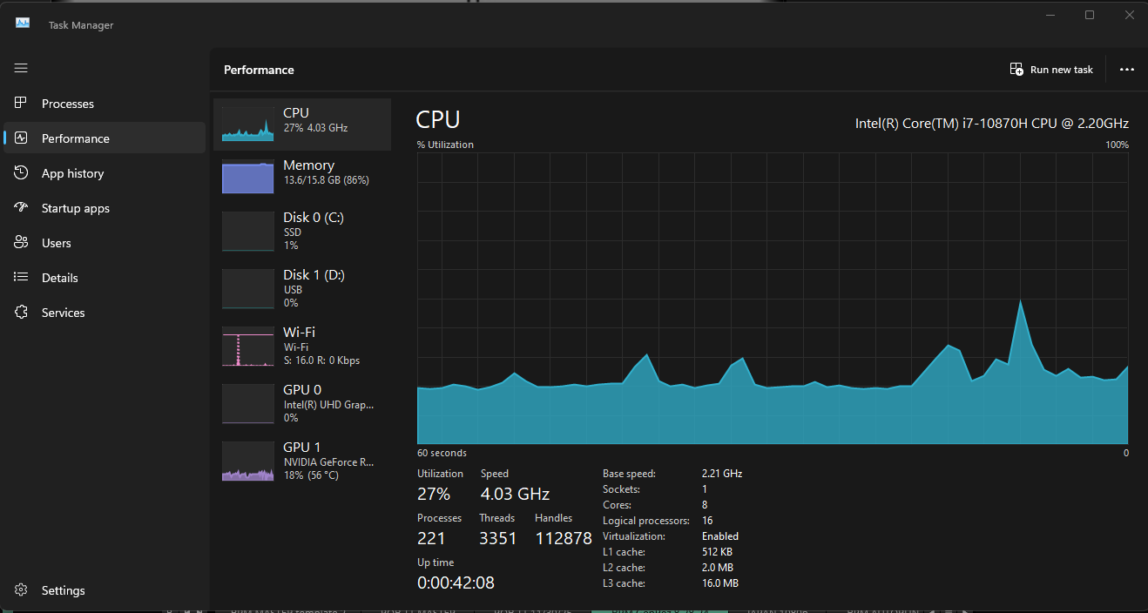Viewport: 1148px width, 613px height.
Task: Open Disk 1 (D:) USB performance
Action: point(302,288)
